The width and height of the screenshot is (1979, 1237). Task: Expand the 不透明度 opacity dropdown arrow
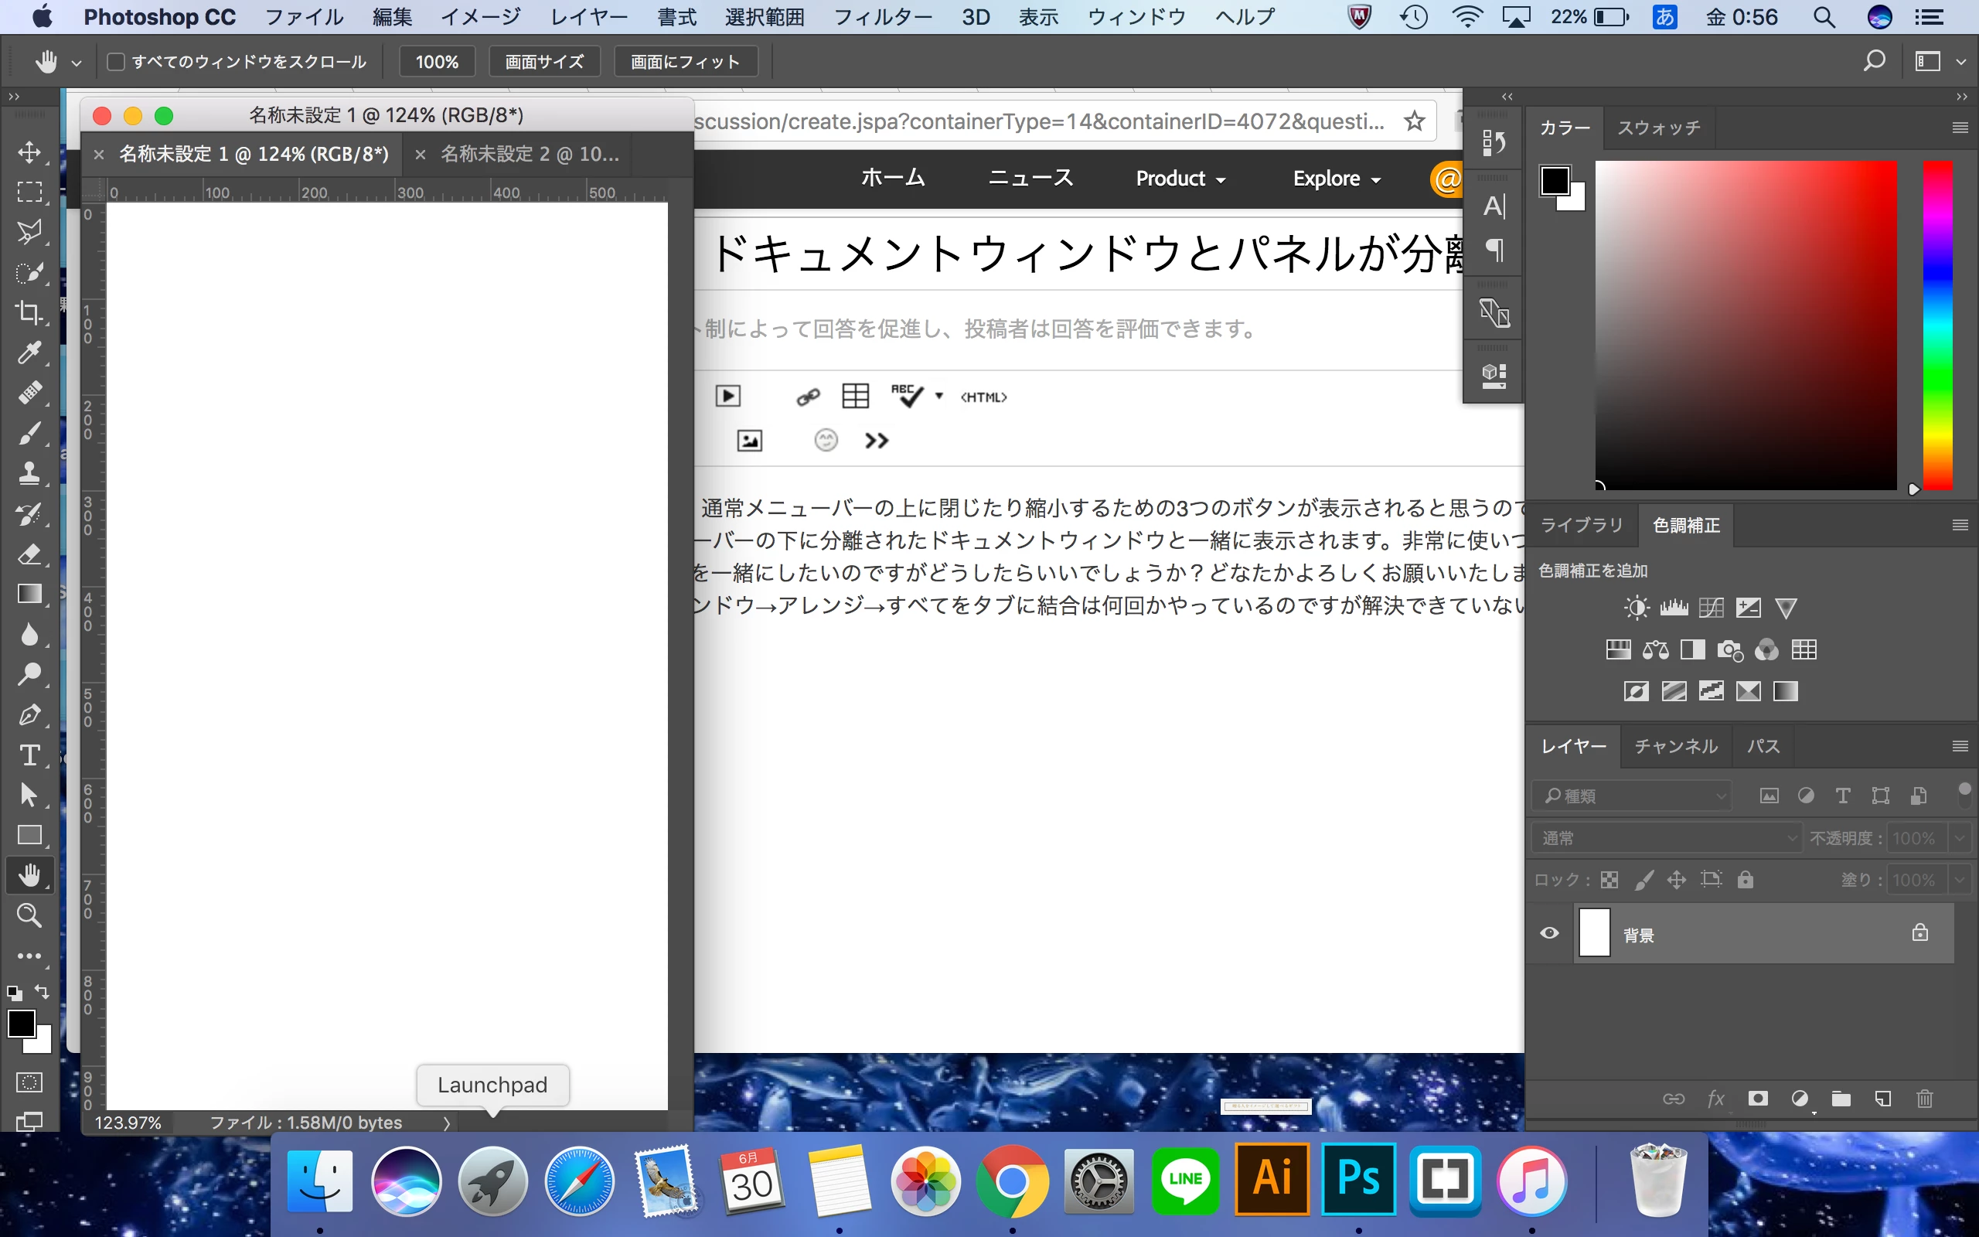1960,838
